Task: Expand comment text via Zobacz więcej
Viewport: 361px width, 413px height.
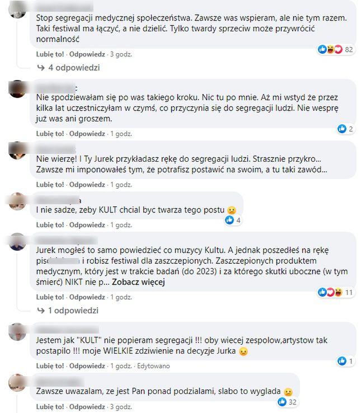Action: (138, 282)
